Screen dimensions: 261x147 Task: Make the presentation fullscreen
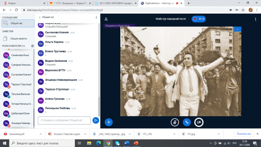pyautogui.click(x=239, y=114)
